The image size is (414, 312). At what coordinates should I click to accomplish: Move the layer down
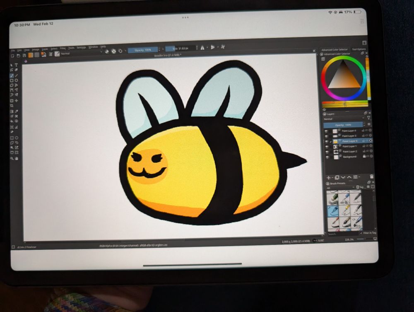(343, 177)
